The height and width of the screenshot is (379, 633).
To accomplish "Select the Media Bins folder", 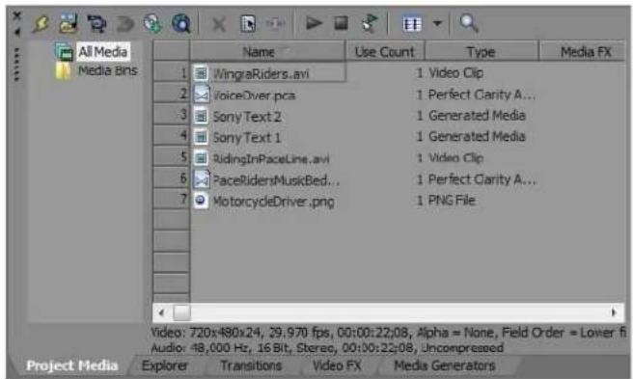I will [108, 70].
